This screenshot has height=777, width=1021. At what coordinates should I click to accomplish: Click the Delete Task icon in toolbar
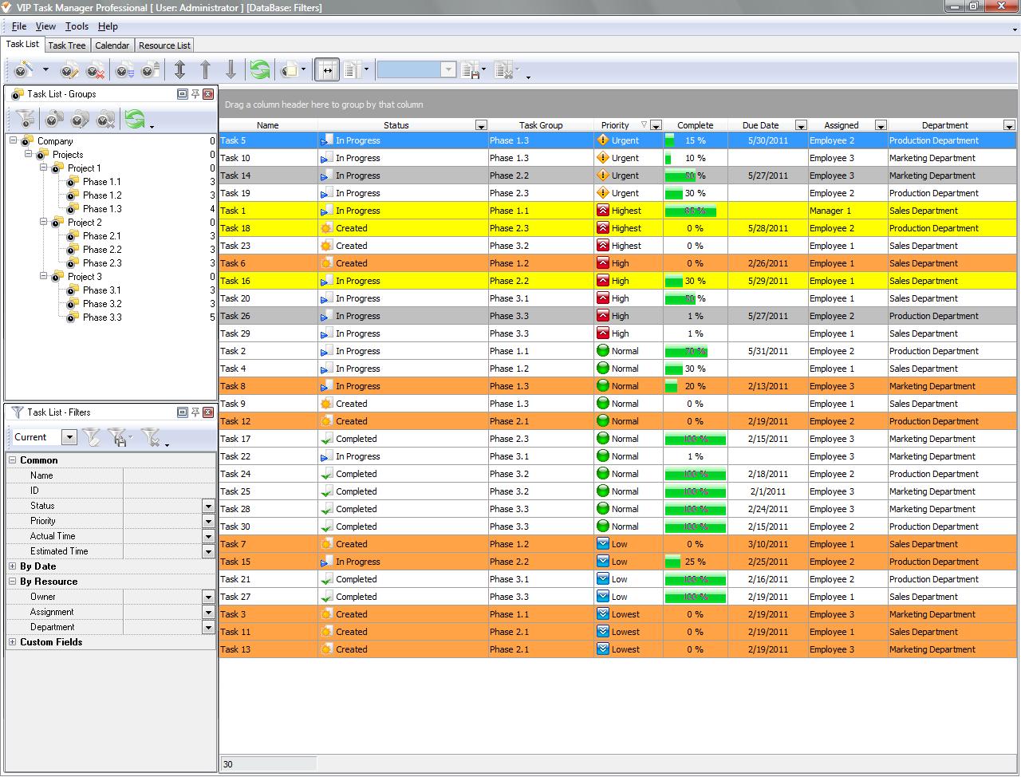coord(95,70)
